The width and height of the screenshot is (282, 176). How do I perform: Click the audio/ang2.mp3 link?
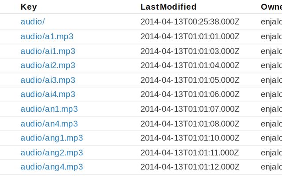click(x=52, y=153)
